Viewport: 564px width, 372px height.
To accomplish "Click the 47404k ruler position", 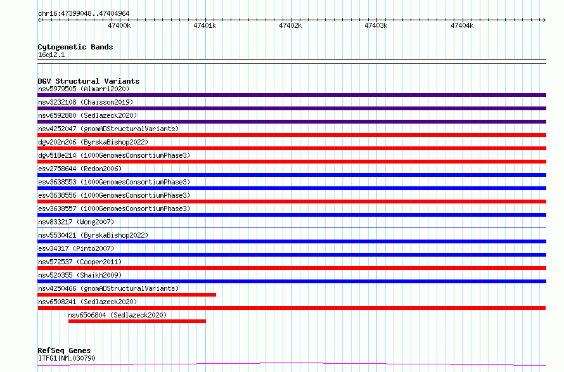I will tap(462, 25).
